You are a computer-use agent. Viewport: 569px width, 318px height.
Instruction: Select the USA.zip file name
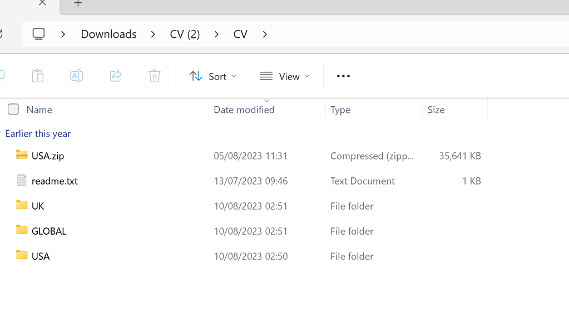[x=48, y=156]
